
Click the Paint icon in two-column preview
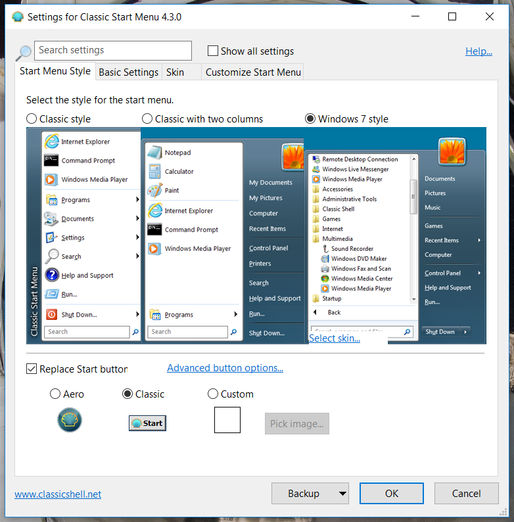(x=154, y=190)
